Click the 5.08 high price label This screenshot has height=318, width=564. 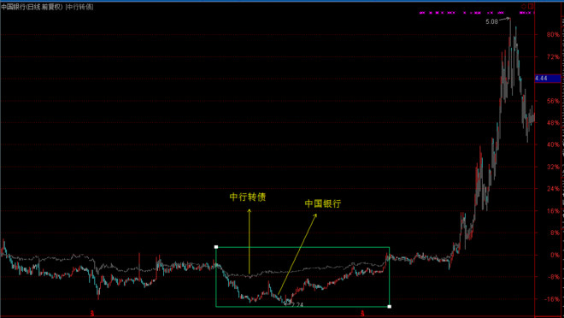[x=491, y=21]
